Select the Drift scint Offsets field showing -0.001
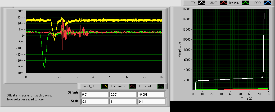Screen dimensions: 275x112 [151, 94]
